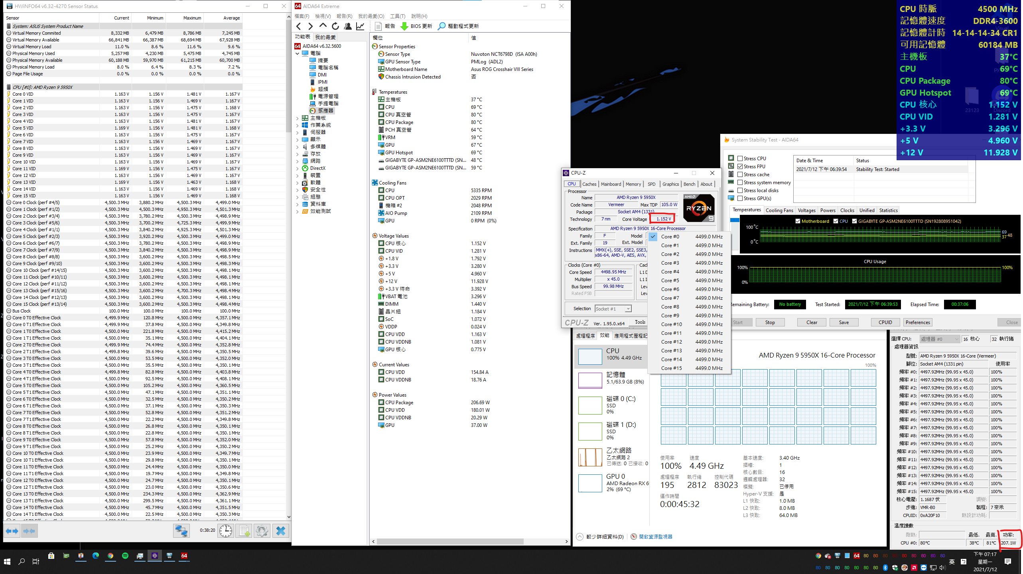Select Core #3 in CPU-Z core list

coord(690,263)
